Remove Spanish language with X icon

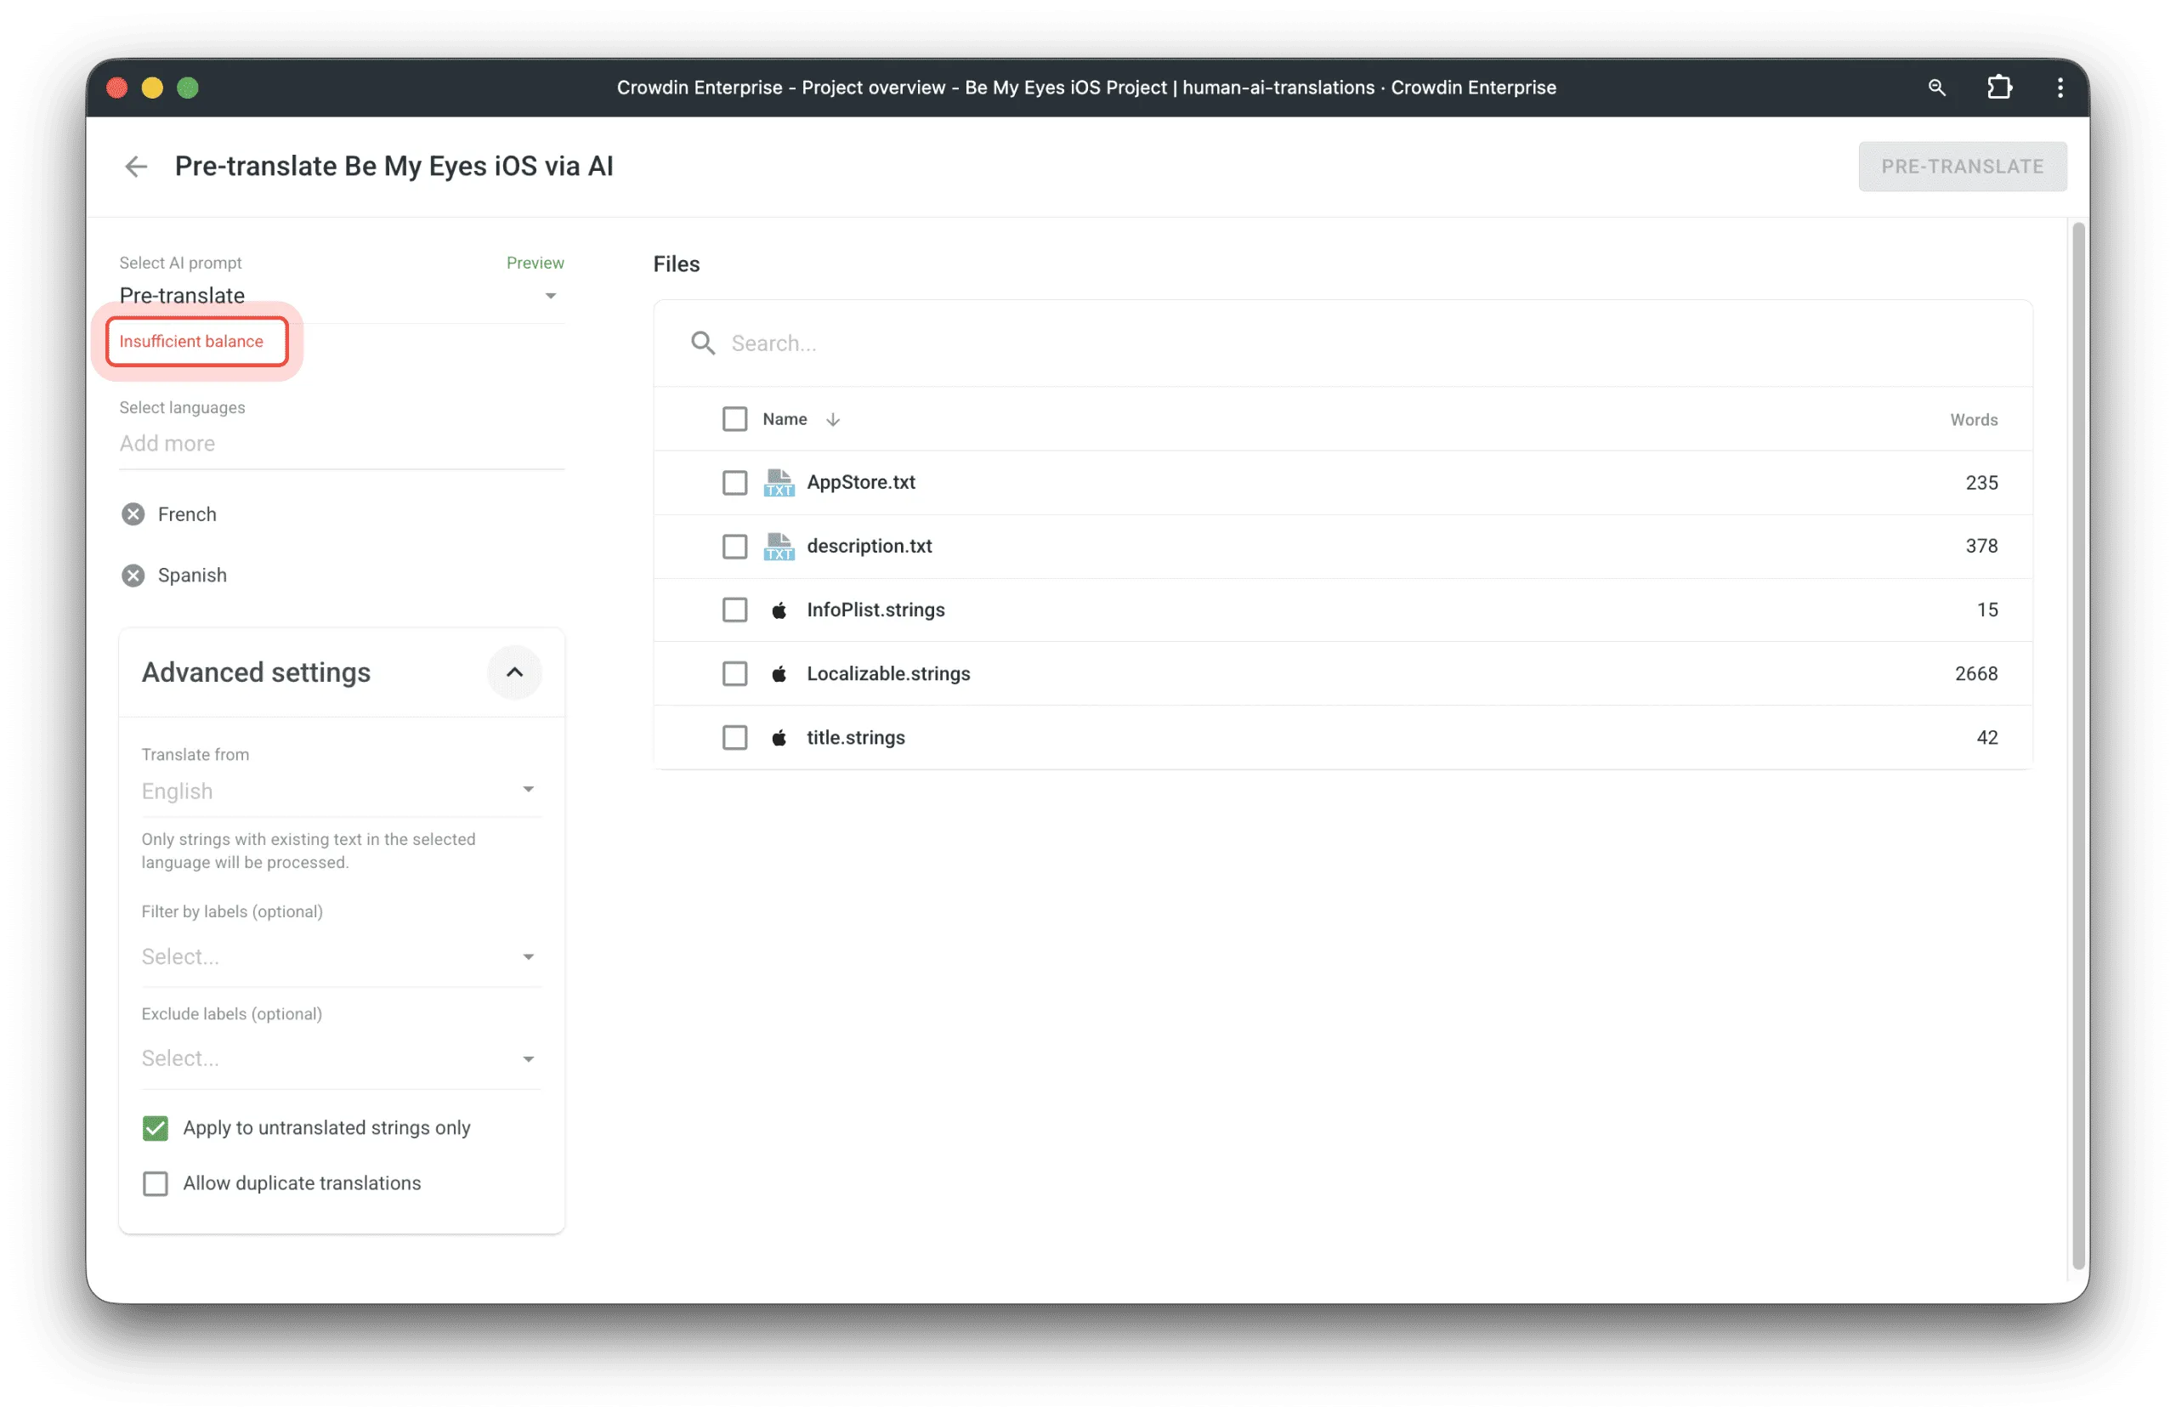133,575
